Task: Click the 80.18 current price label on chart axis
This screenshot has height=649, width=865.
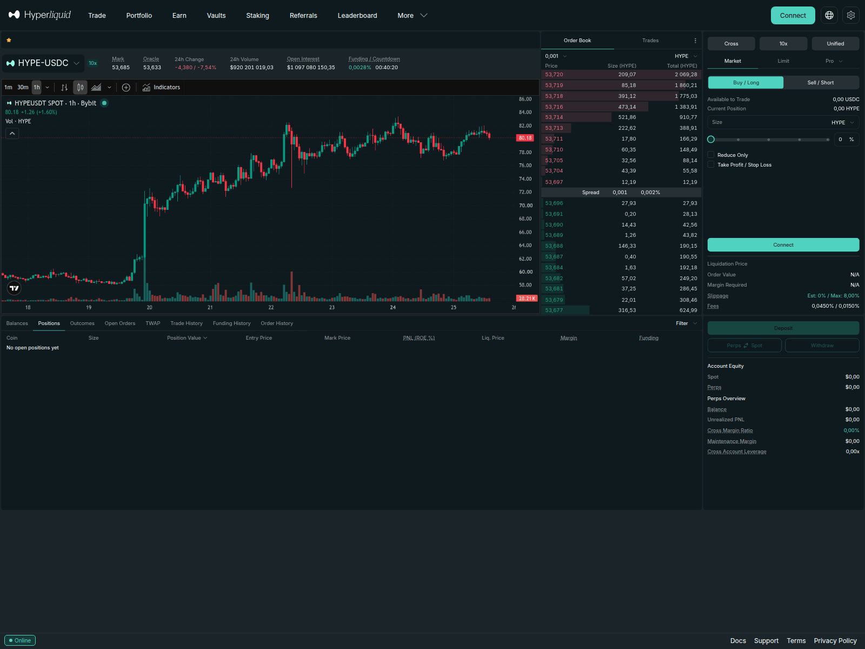Action: pos(525,138)
